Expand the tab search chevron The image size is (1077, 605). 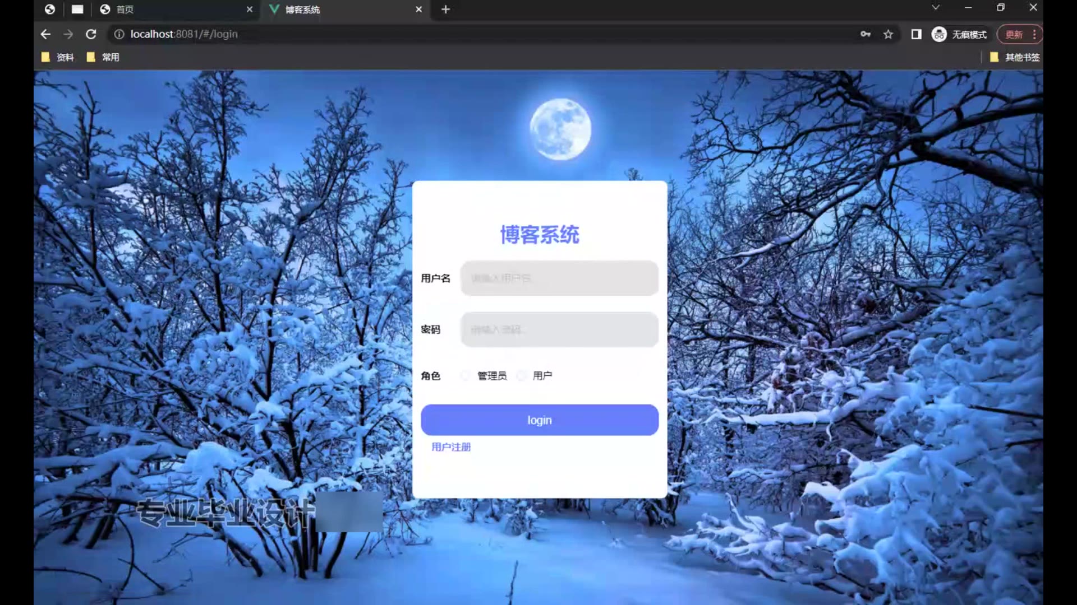click(935, 8)
